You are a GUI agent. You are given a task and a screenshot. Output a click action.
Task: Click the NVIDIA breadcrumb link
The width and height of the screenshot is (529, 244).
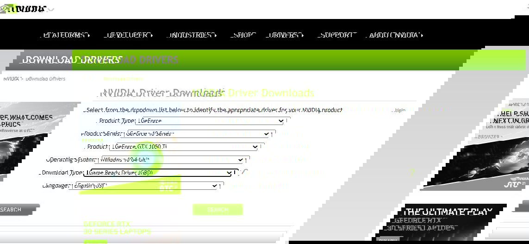11,79
